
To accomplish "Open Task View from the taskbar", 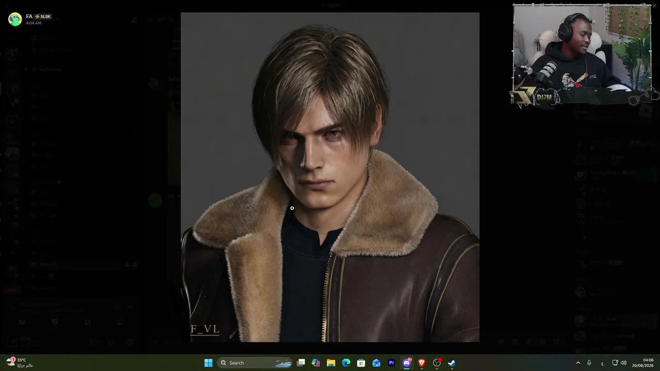I will click(x=301, y=363).
